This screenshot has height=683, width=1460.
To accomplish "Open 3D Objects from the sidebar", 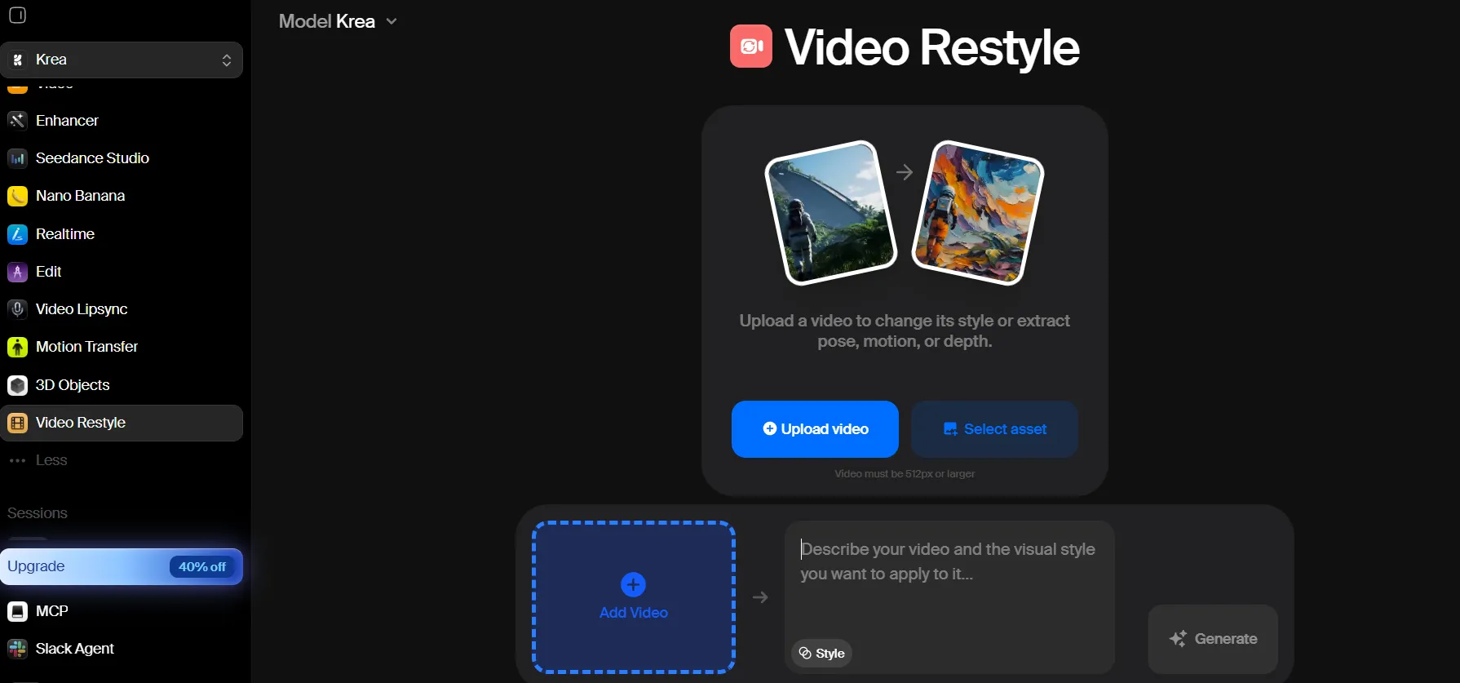I will [122, 385].
